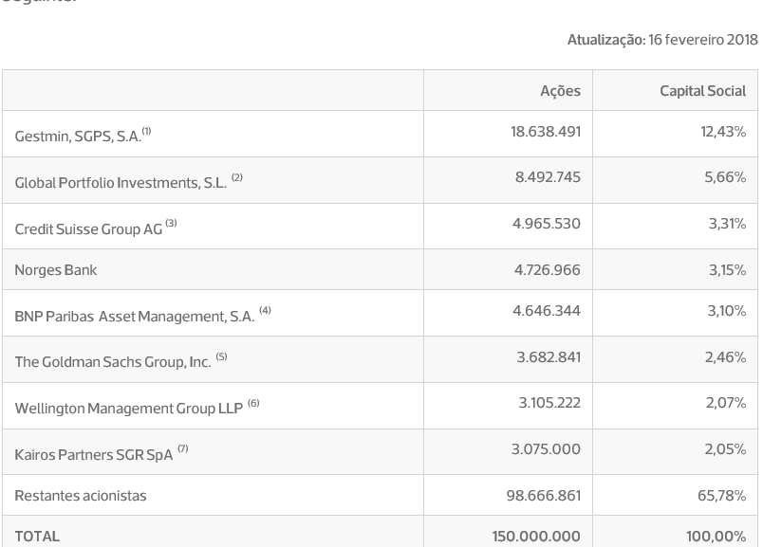Screen dimensions: 763x547
Task: Select share count 4.726.966
Action: coord(548,270)
